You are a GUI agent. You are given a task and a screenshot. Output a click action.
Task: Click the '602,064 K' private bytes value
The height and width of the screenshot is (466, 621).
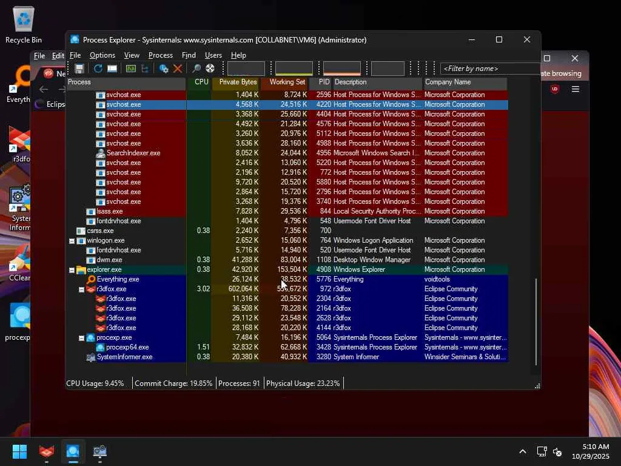(244, 289)
